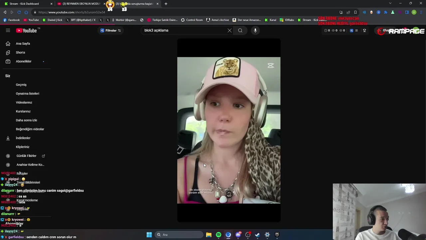Open Muhbir (@ajans...) bookmark
The height and width of the screenshot is (240, 426).
pyautogui.click(x=124, y=20)
